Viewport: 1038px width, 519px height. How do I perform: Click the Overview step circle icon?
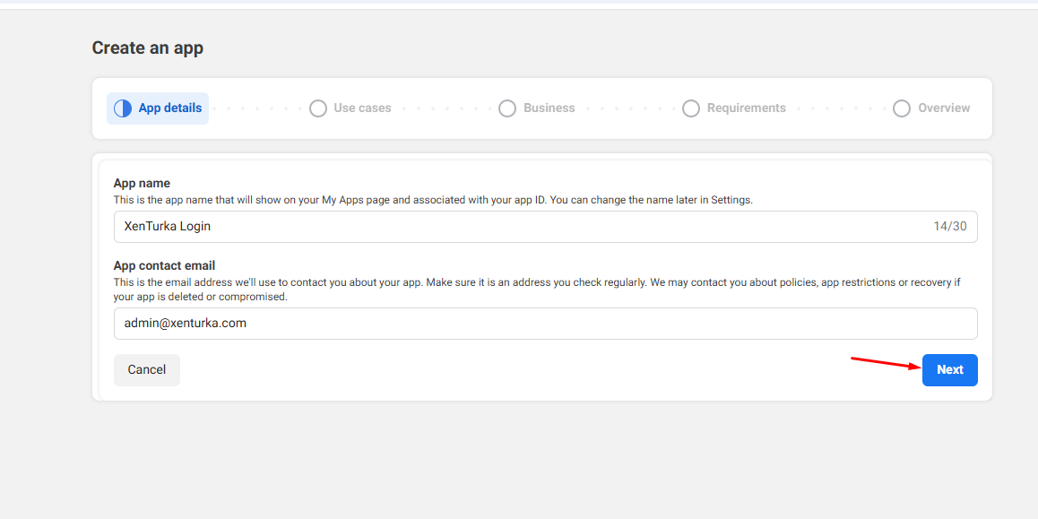click(902, 108)
